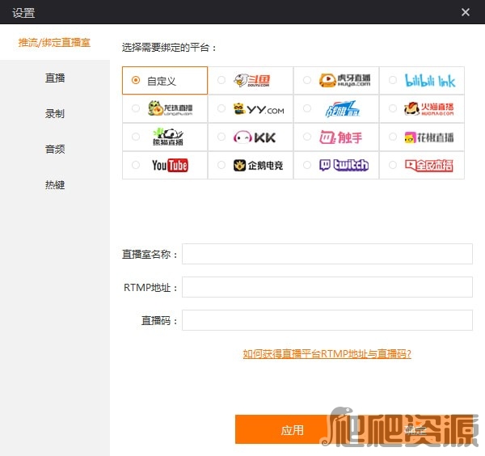Click the YouTube logo
485x456 pixels.
click(x=170, y=165)
